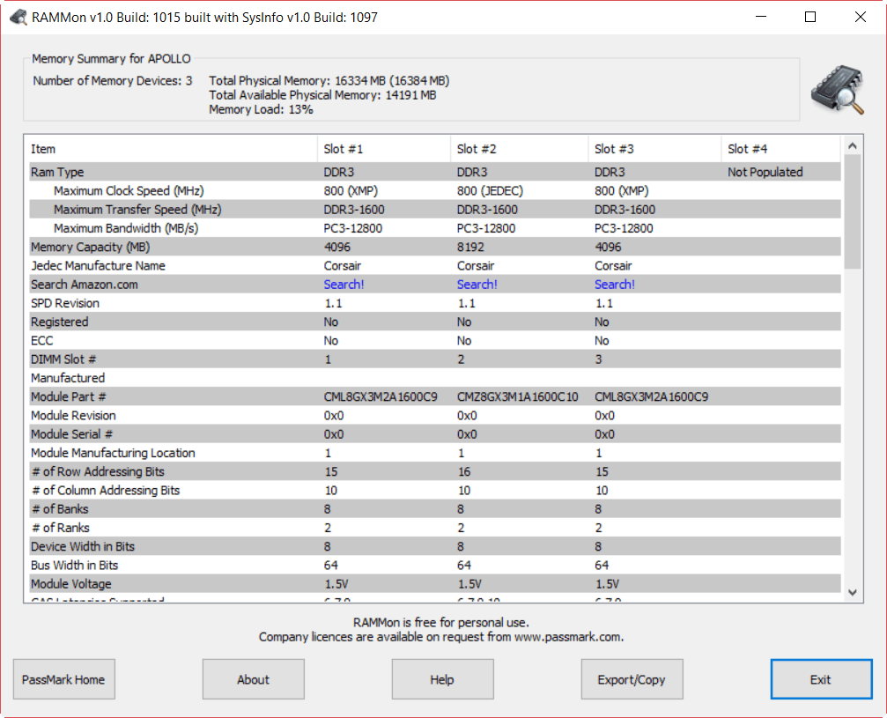Click the Registered row label
887x718 pixels.
59,322
